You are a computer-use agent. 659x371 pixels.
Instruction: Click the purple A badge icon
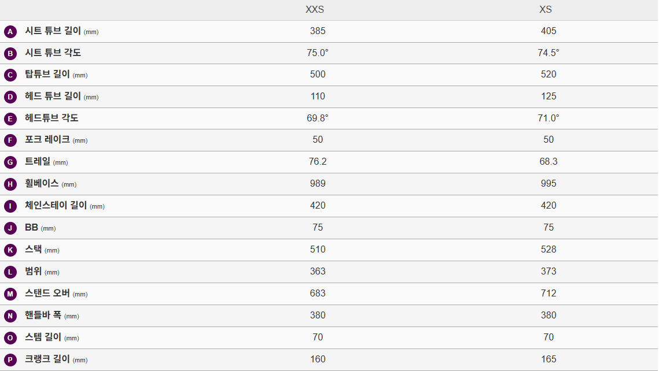[x=10, y=32]
